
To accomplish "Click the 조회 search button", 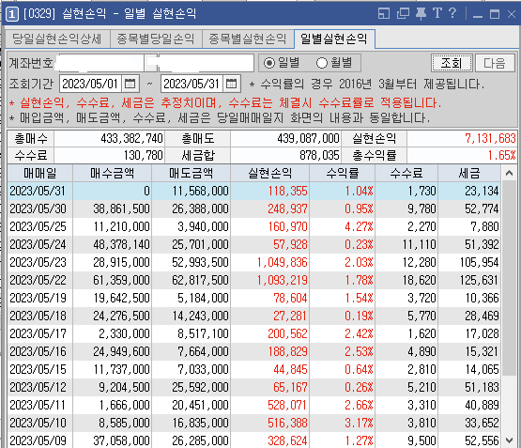I will (452, 63).
